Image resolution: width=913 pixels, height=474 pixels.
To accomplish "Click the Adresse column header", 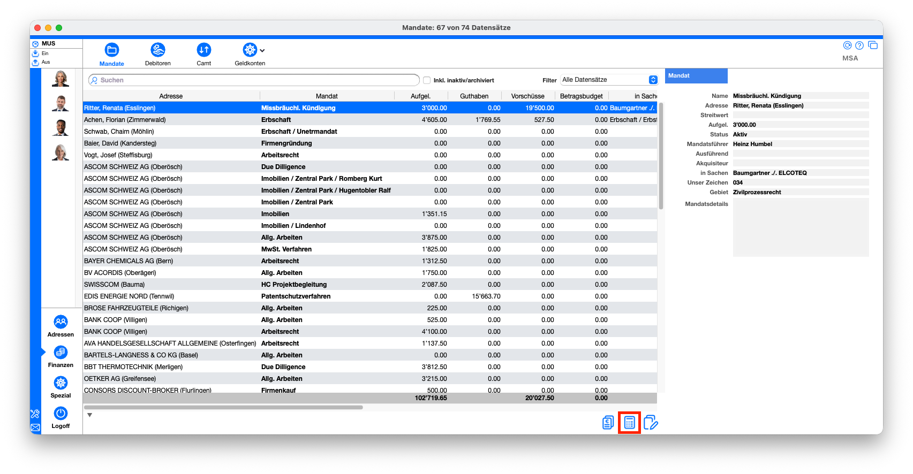I will [x=171, y=96].
